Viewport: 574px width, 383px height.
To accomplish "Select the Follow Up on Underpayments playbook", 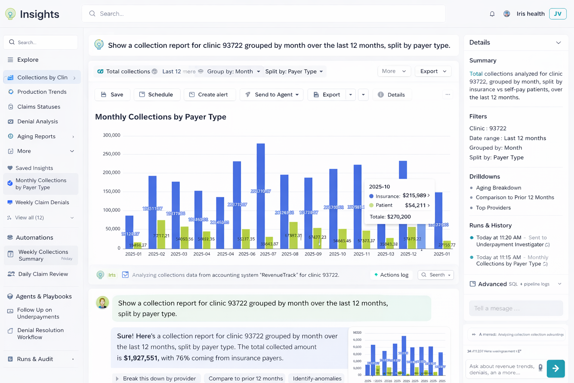I will pos(38,313).
